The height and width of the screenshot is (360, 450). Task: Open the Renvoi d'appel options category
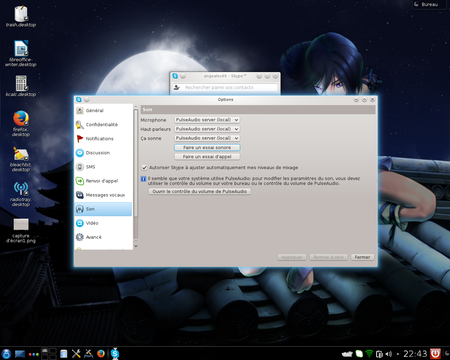tap(103, 181)
